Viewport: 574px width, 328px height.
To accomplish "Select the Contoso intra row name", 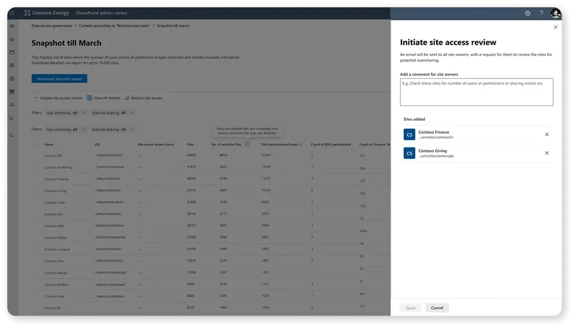I will [54, 261].
